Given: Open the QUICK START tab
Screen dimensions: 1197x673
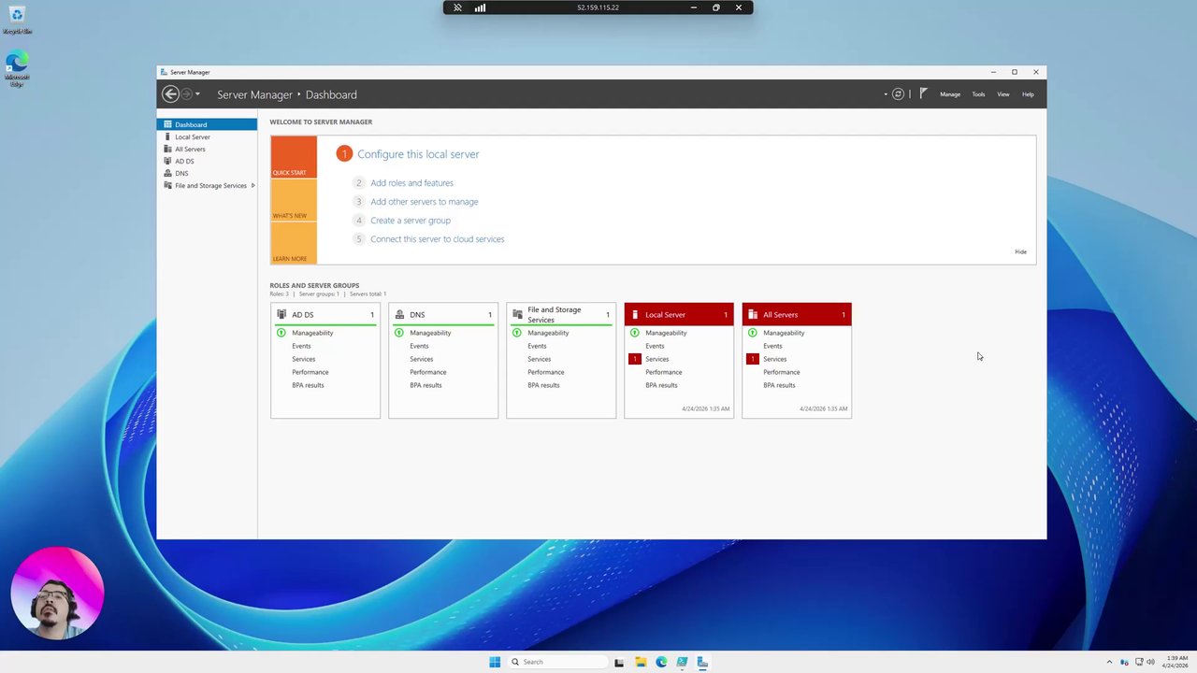Looking at the screenshot, I should click(294, 157).
